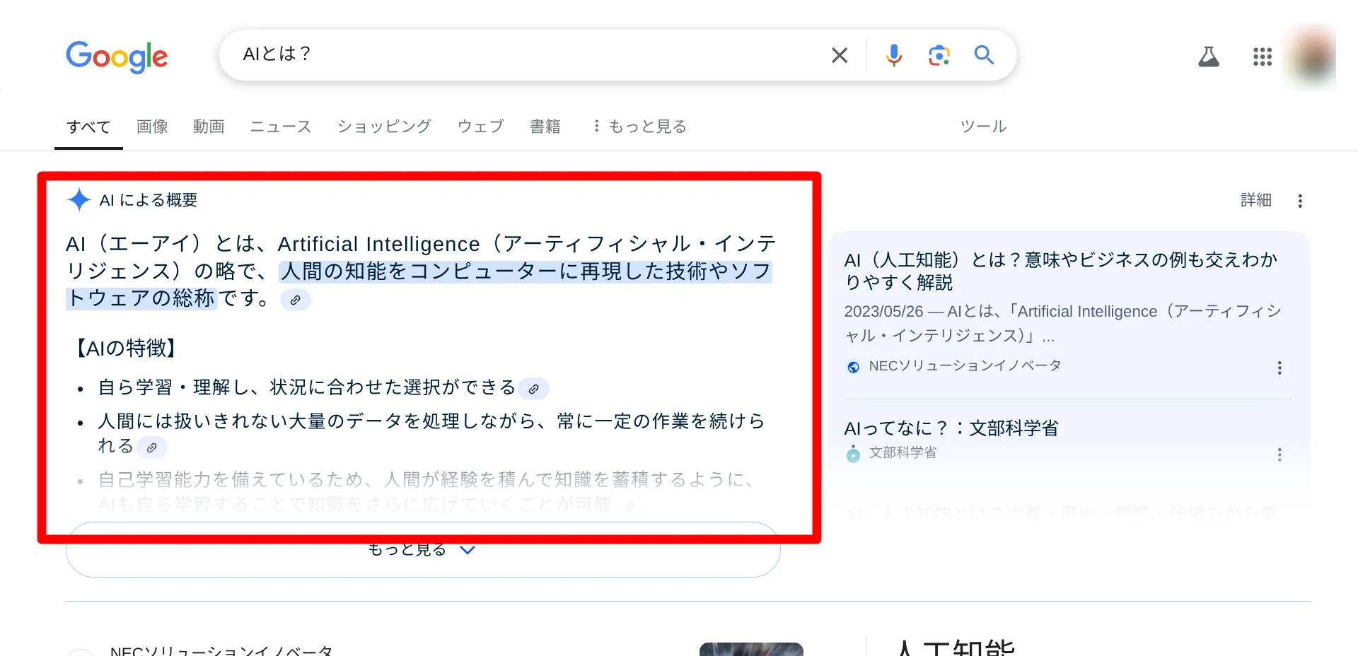Open the ショッピング tab

point(384,127)
